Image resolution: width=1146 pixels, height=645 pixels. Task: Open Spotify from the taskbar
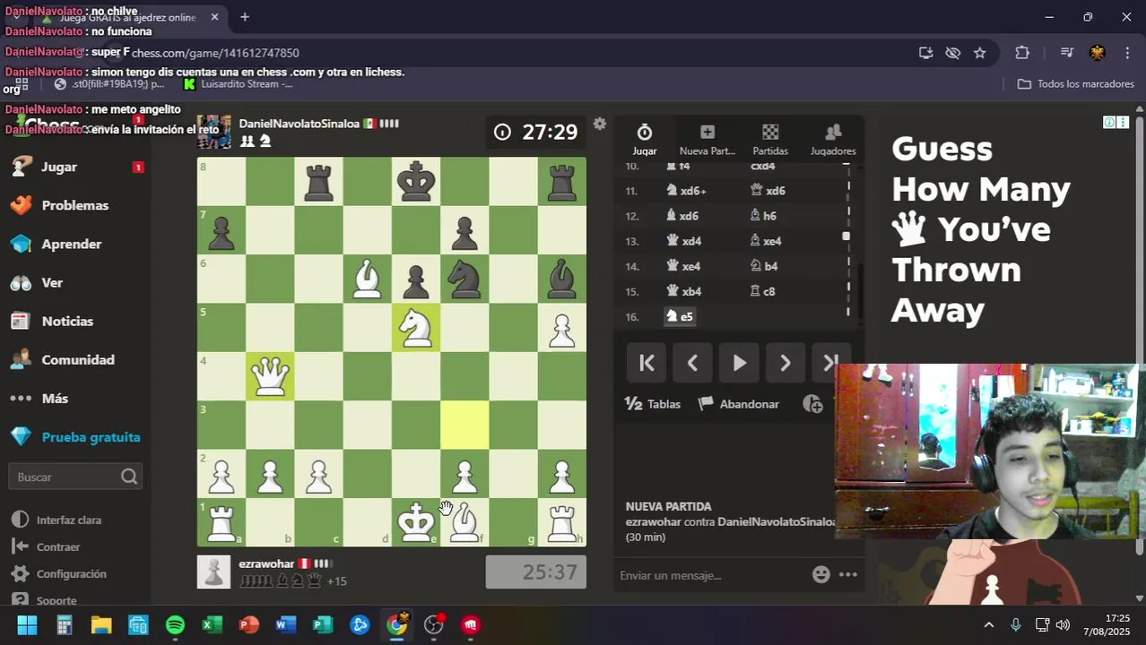(175, 624)
